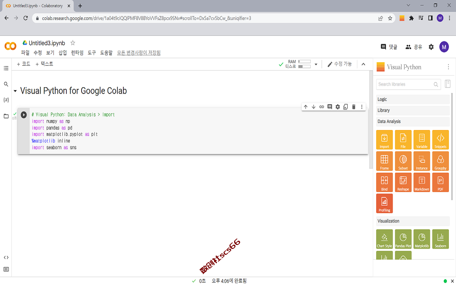Move the cell up with arrow icon
The height and width of the screenshot is (285, 456).
(305, 107)
